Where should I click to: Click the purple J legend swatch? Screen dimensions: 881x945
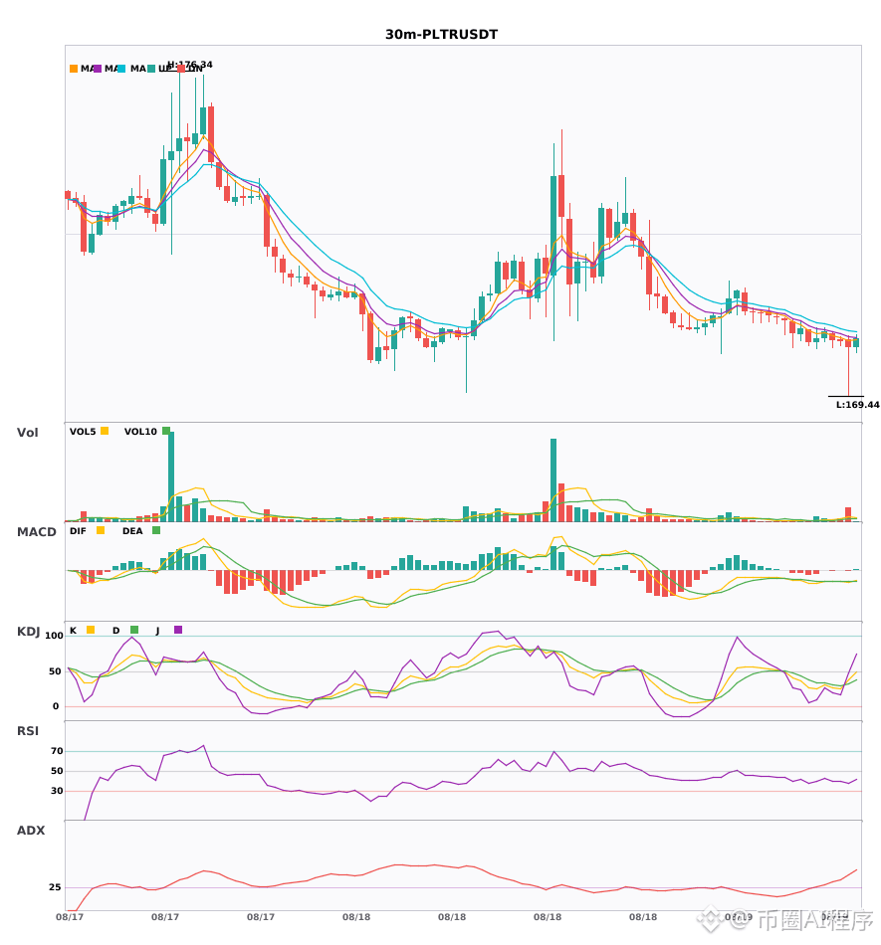pos(178,630)
